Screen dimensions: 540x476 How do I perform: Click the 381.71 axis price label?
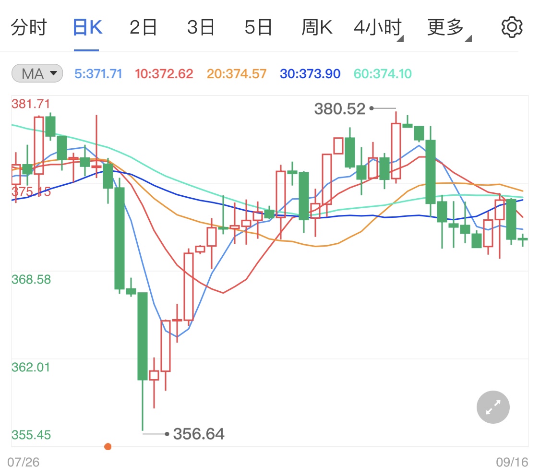[x=31, y=104]
